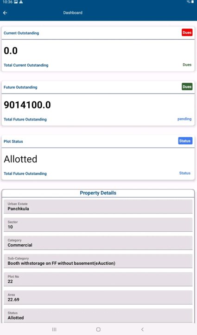Select the Urban Estate Panchkula field
The width and height of the screenshot is (197, 335).
click(98, 207)
